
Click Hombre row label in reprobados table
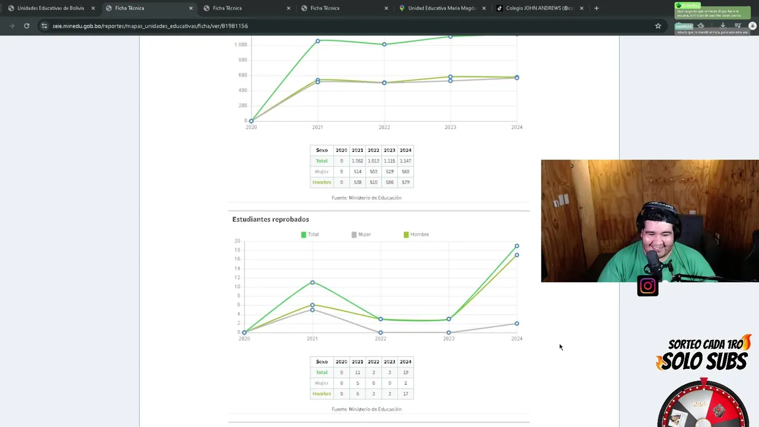321,394
